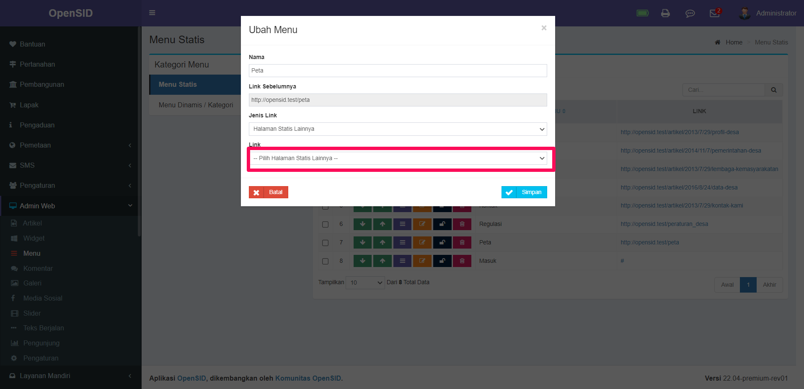Toggle the lock icon on Masuk row
Screen dimensions: 804x389
tap(442, 261)
